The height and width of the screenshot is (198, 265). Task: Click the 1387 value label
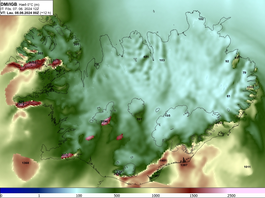pyautogui.click(x=184, y=165)
